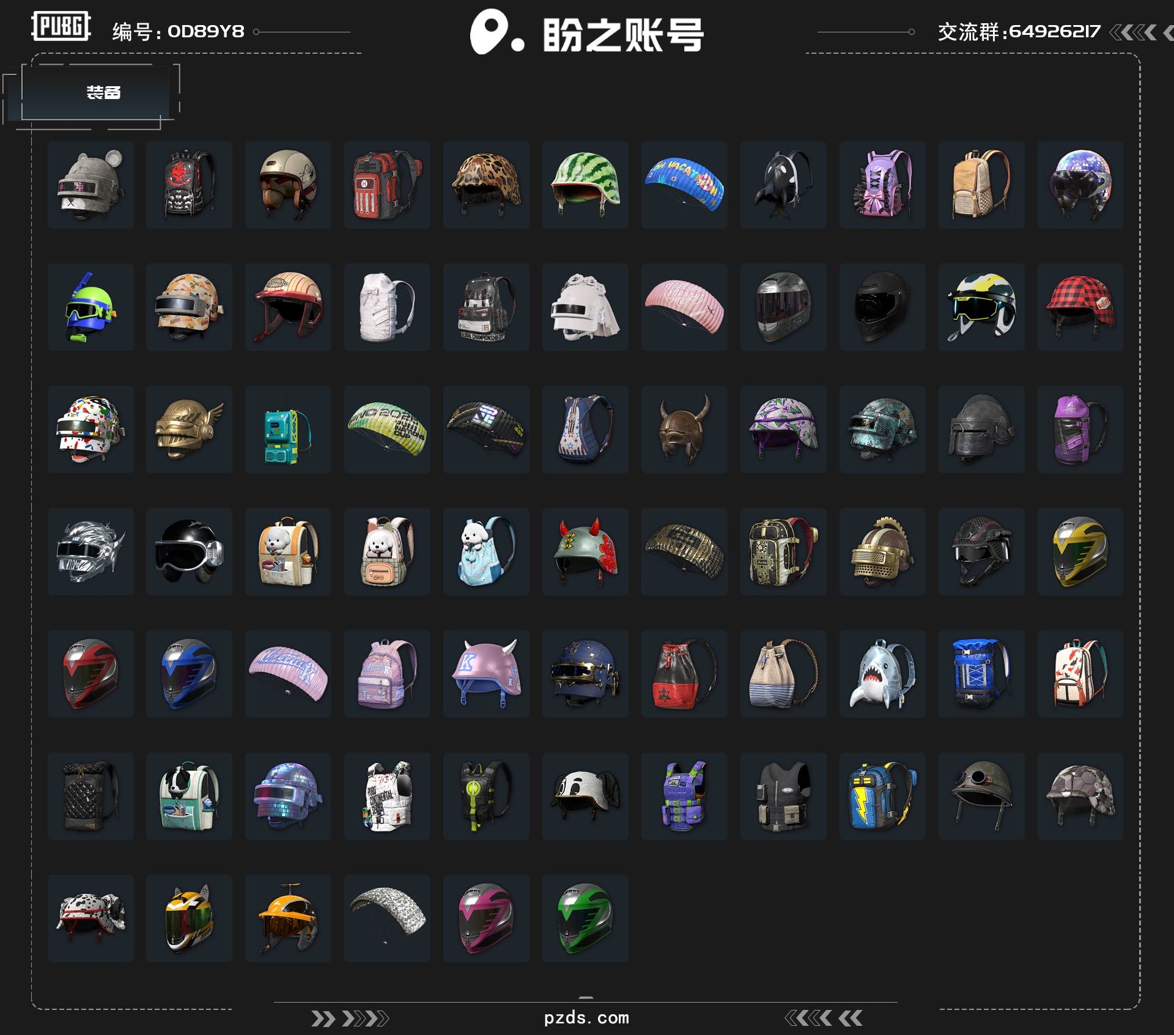Select the blue lace-up backpack
1174x1035 pixels.
[x=981, y=674]
